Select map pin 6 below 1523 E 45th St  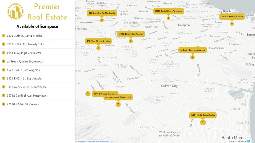[x=131, y=41]
